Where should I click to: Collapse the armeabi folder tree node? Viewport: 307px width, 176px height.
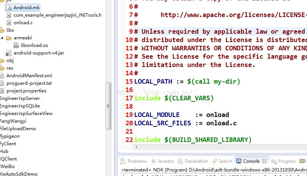(2, 38)
